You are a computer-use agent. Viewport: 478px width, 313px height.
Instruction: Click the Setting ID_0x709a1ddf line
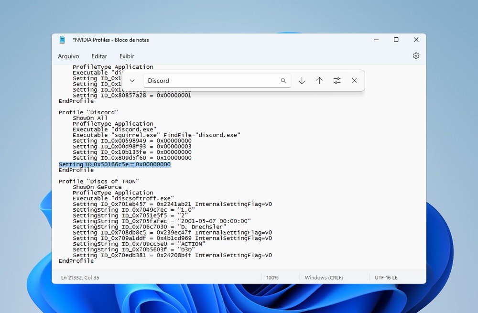172,238
